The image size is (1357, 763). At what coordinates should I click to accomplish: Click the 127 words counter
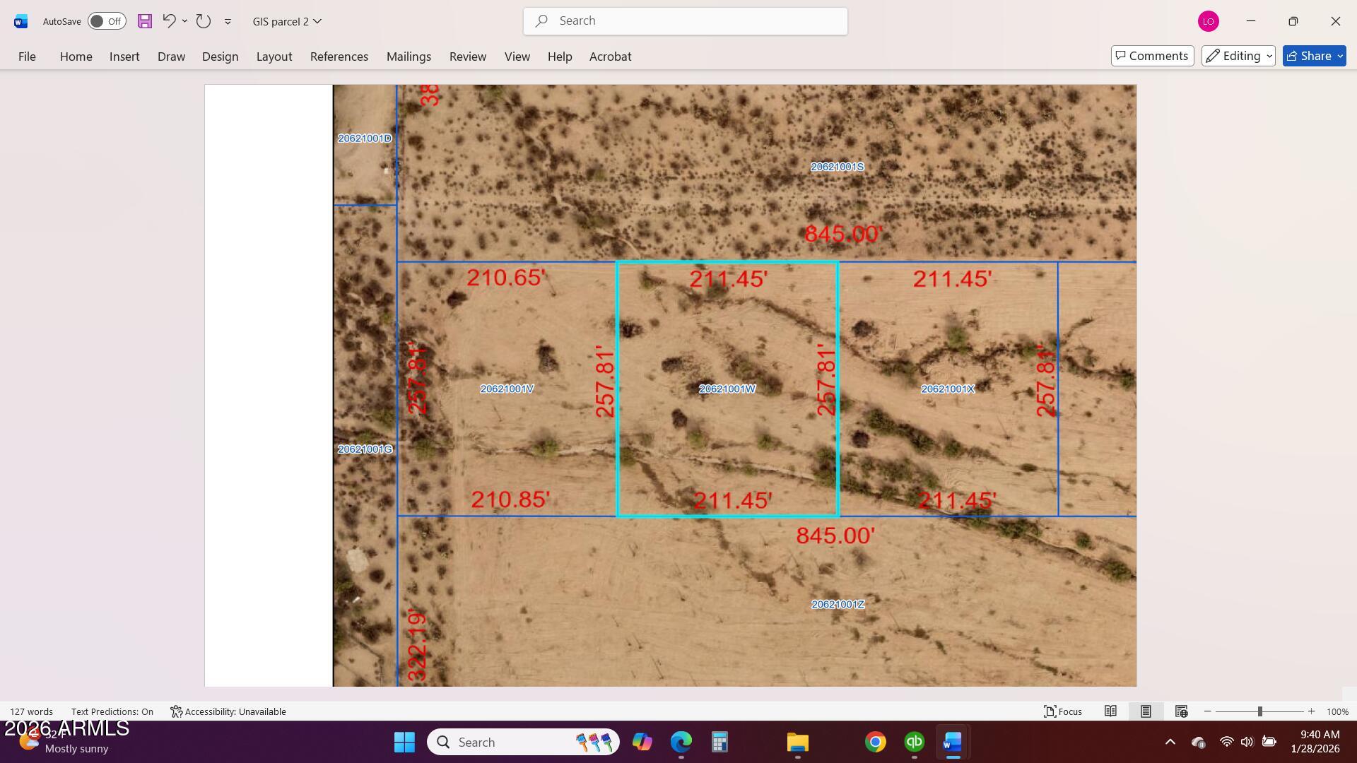tap(32, 711)
